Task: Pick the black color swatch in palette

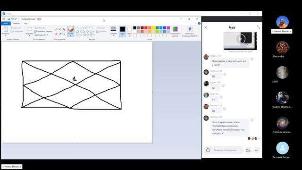Action: point(134,28)
